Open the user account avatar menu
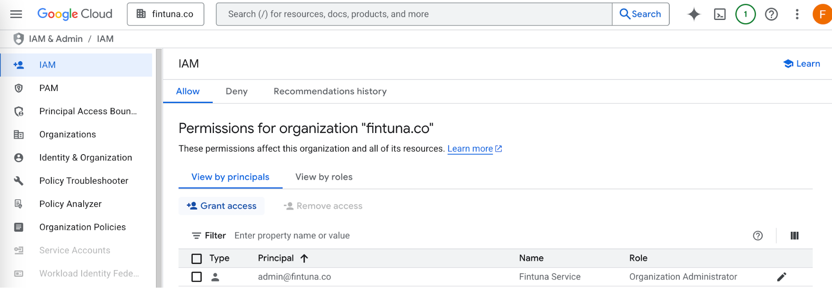 coord(822,14)
